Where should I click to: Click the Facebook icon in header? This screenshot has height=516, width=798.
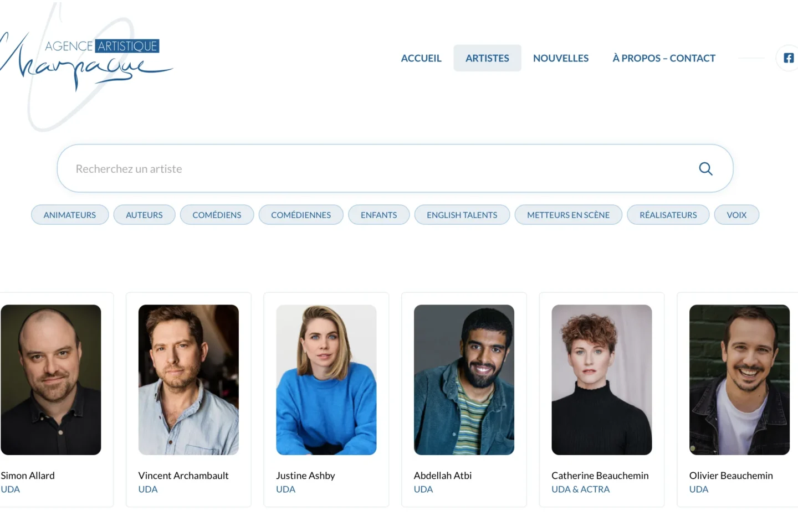pos(788,58)
